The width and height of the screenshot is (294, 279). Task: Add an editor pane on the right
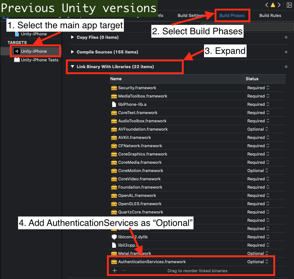(289, 5)
